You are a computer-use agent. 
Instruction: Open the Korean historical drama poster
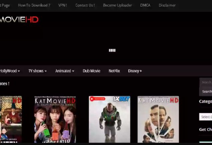[11, 120]
